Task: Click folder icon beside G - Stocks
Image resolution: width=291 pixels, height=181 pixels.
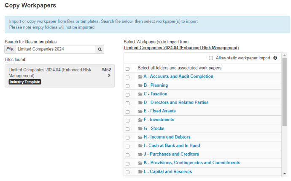Action: tap(140, 128)
